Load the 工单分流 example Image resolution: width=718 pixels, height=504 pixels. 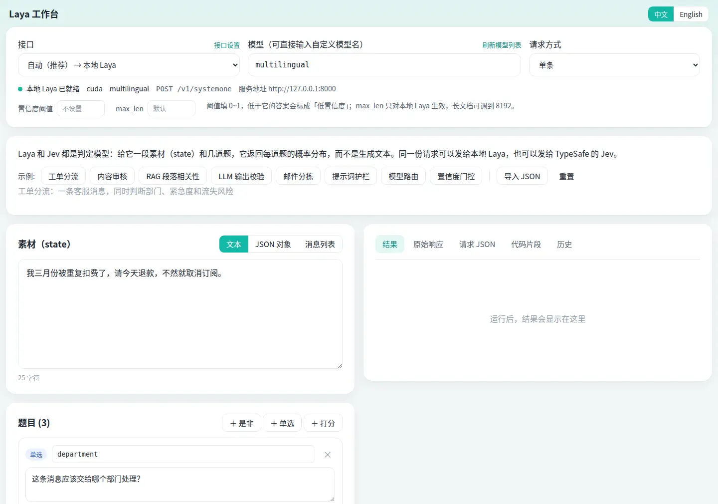click(x=63, y=176)
